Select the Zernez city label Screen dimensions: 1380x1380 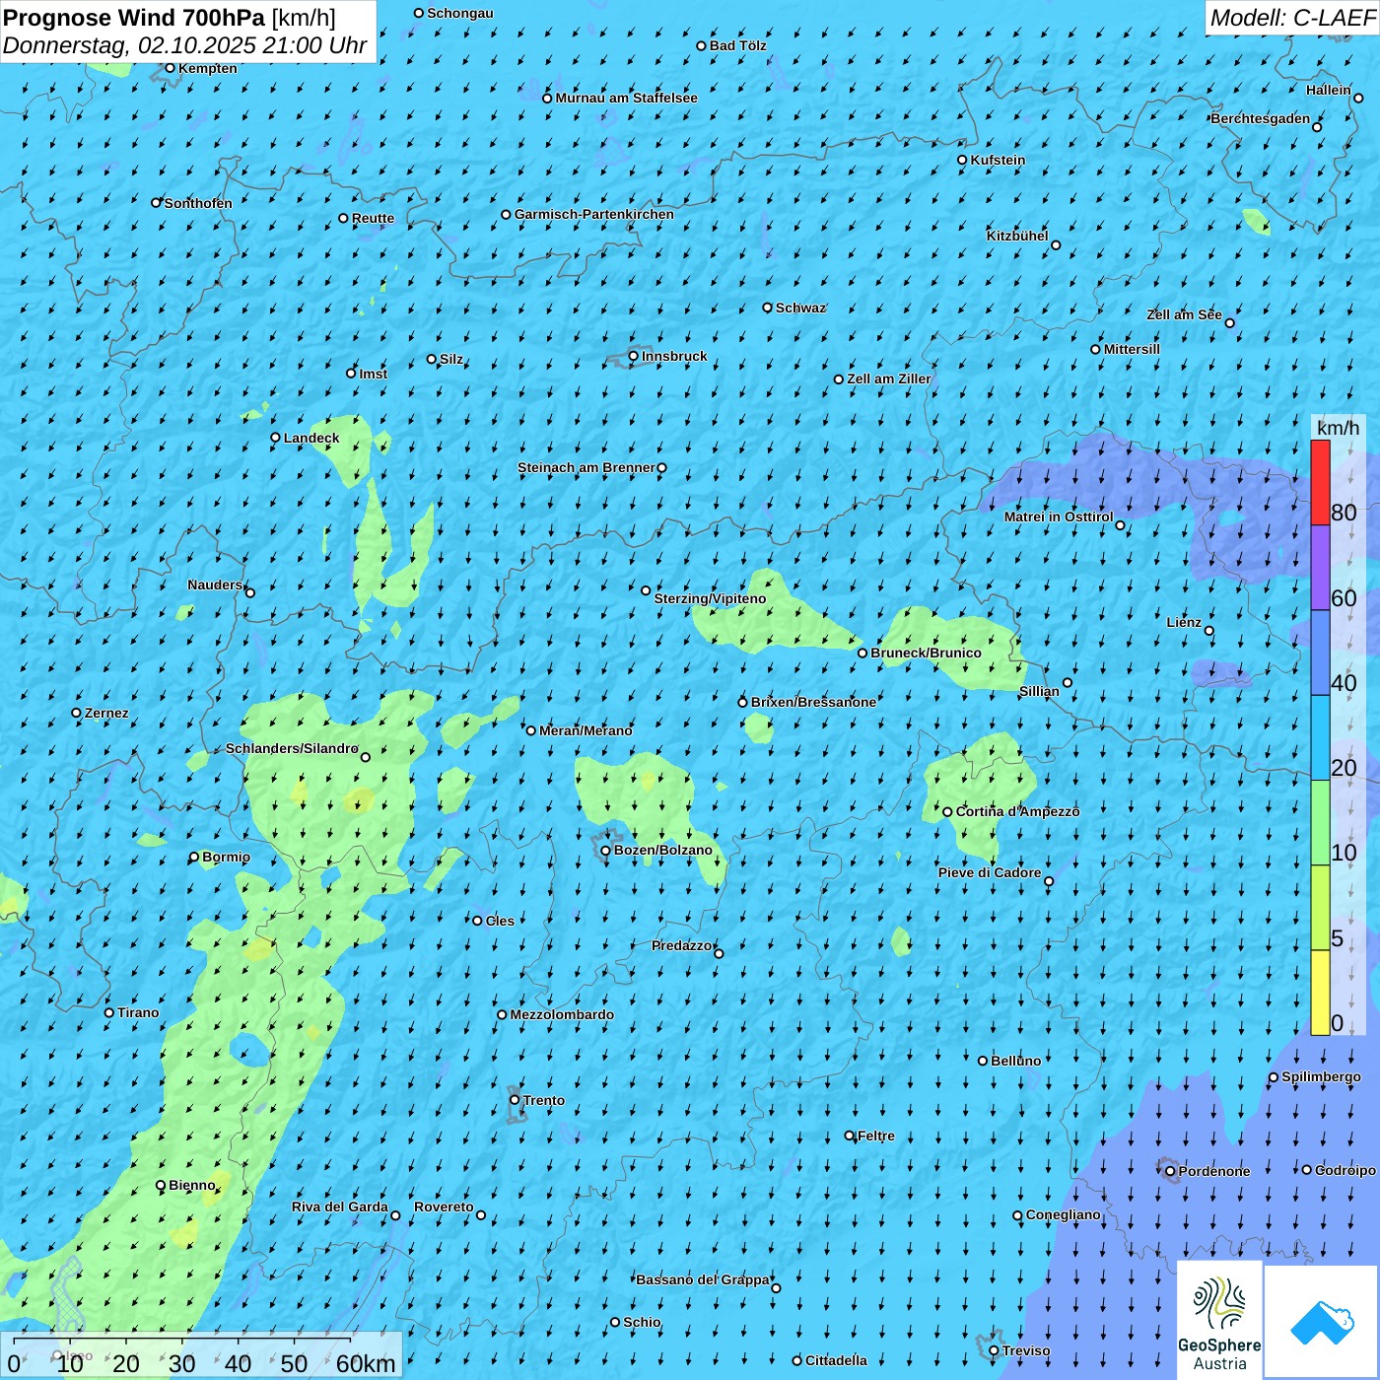106,713
